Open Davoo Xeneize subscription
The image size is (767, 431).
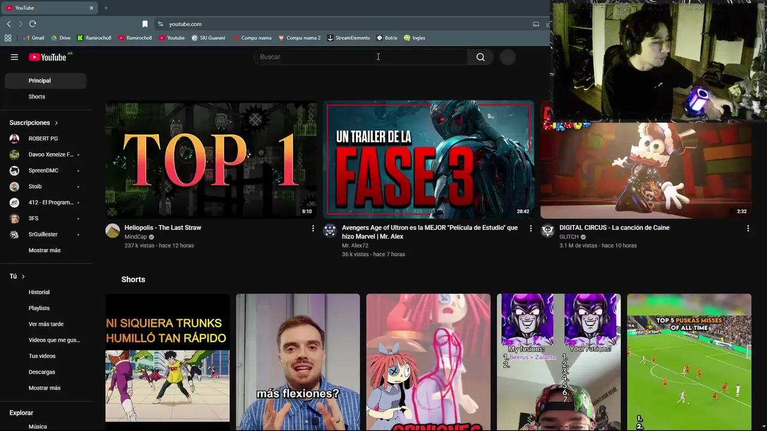coord(46,154)
